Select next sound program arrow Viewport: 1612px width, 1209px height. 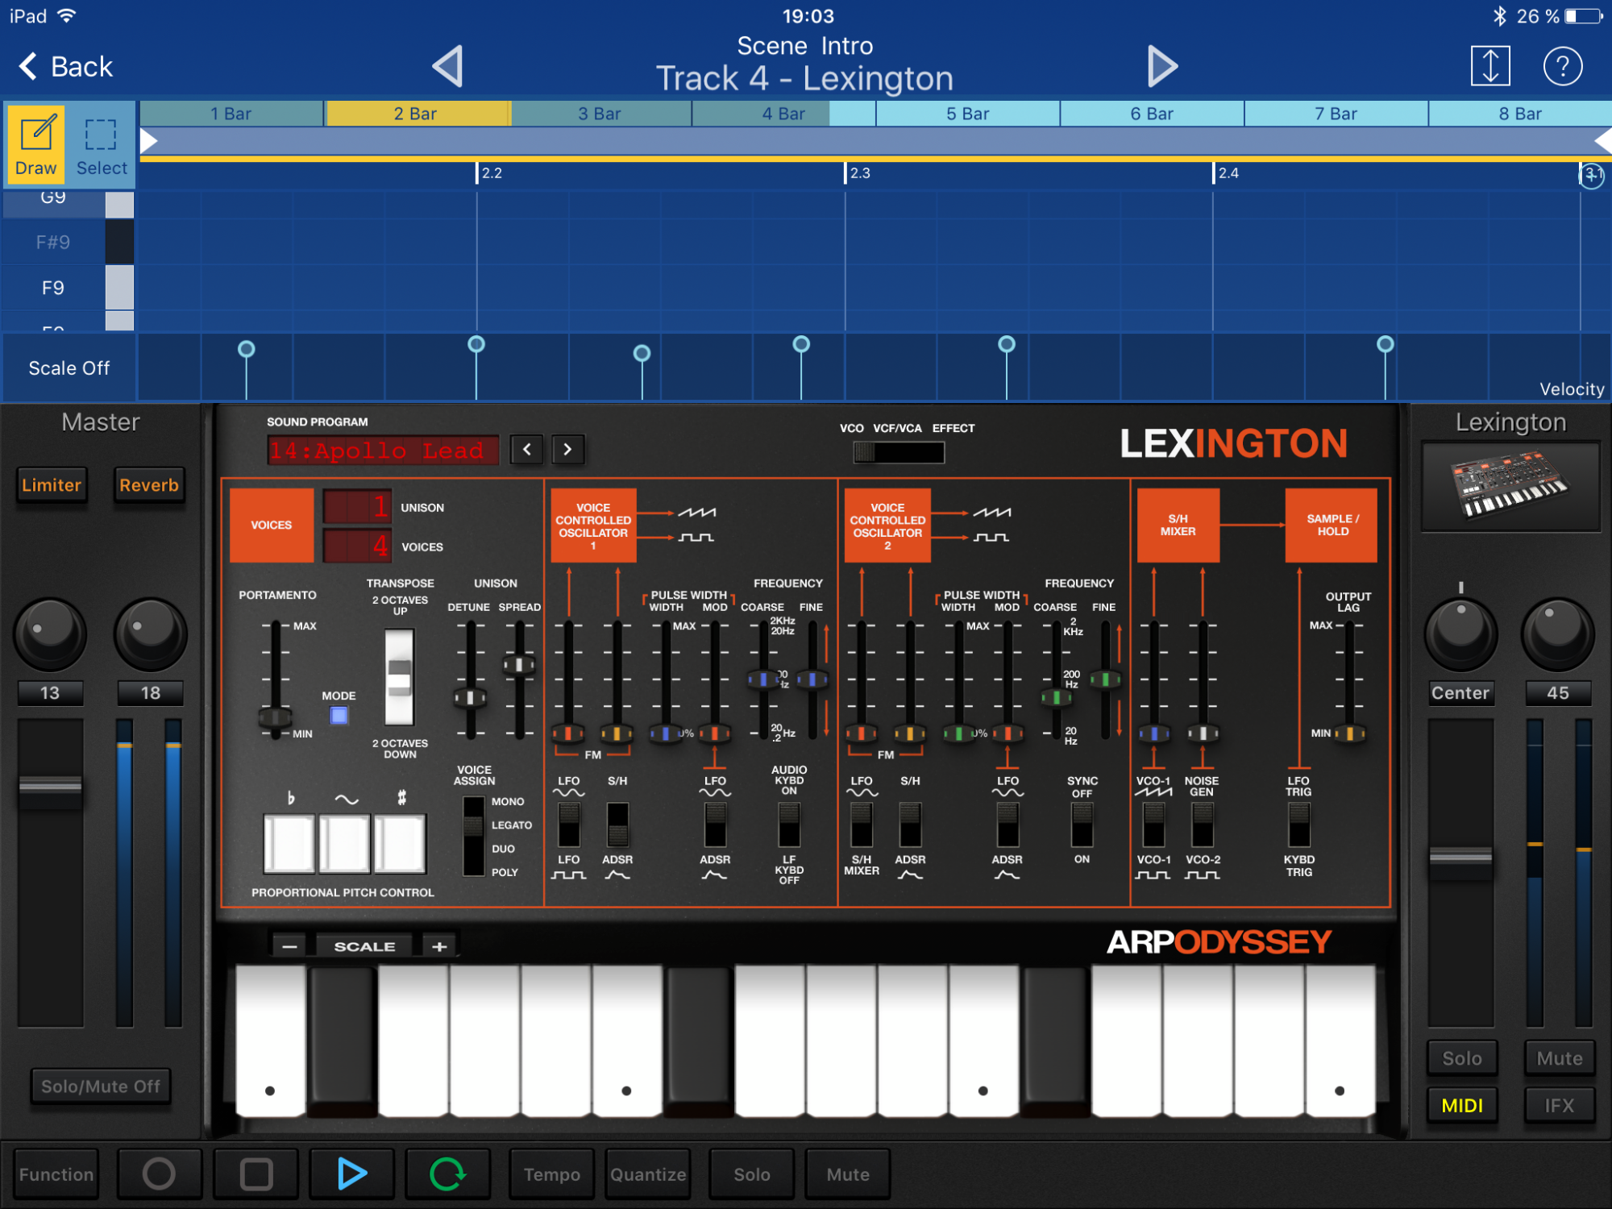567,449
